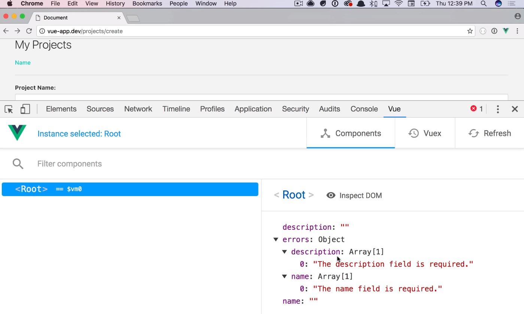Open the DevTools three-dot menu
524x314 pixels.
(x=498, y=109)
